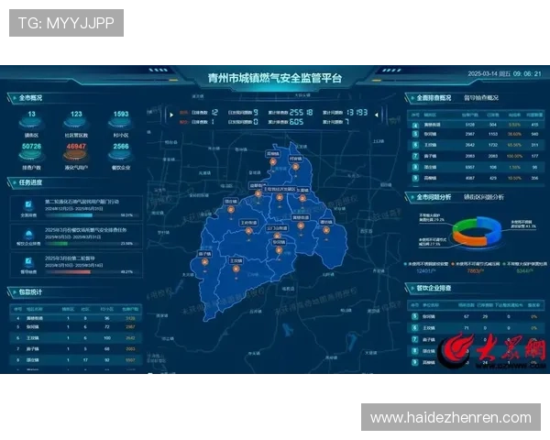The height and width of the screenshot is (440, 550).
Task: Click the map marker under 何官镇 label
Action: 295,167
